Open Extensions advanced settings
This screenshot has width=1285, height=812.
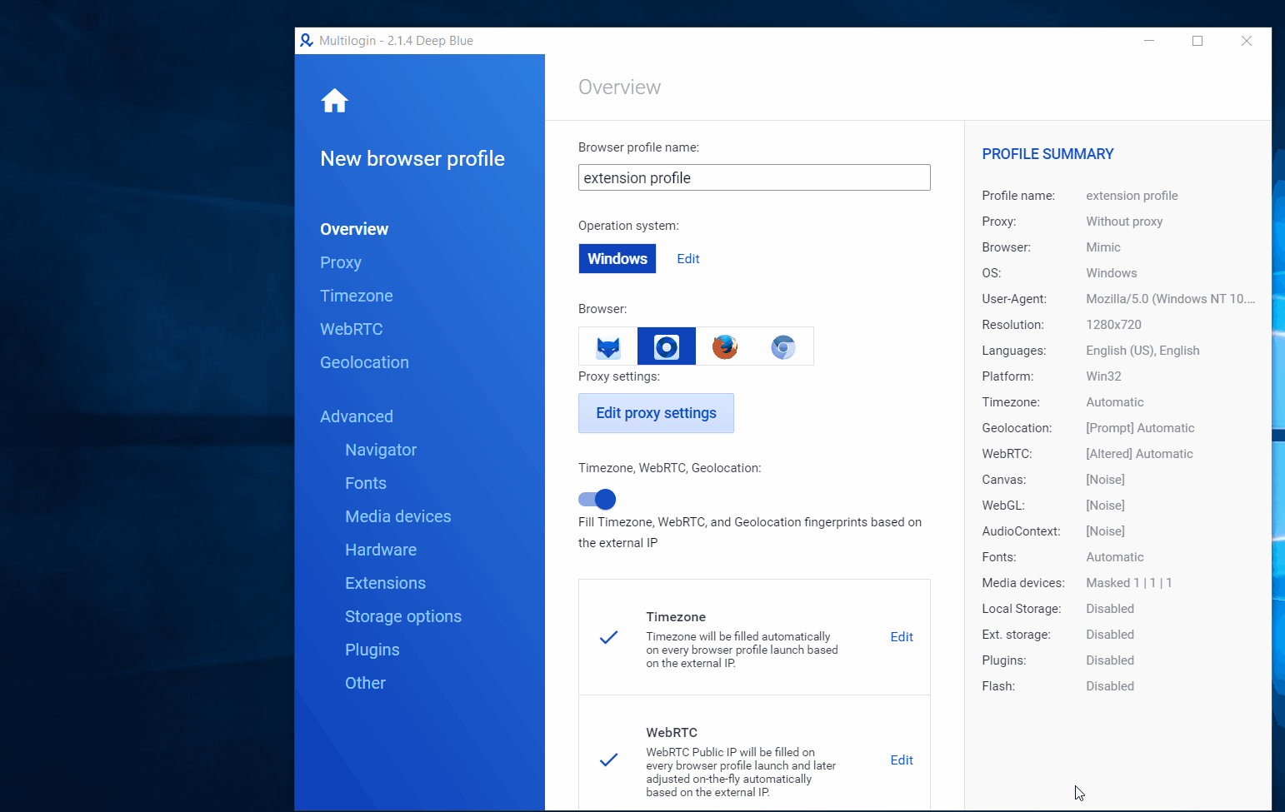point(386,583)
